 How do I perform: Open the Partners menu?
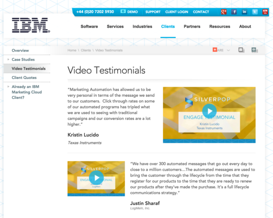[x=192, y=26]
